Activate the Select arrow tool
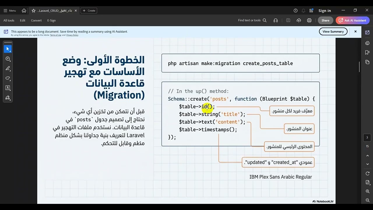Screen dimensions: 373x210 pos(8,49)
